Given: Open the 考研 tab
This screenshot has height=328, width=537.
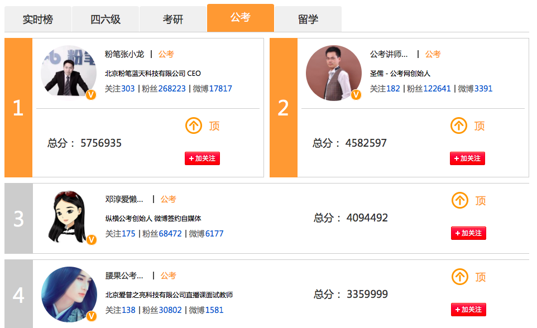Looking at the screenshot, I should coord(173,20).
